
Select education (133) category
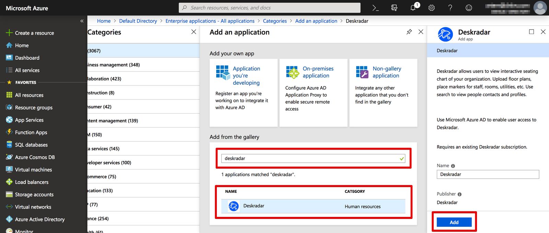click(143, 190)
